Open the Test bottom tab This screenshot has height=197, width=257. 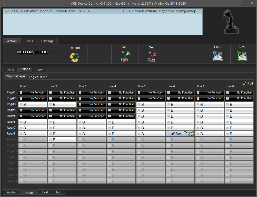tap(45, 192)
